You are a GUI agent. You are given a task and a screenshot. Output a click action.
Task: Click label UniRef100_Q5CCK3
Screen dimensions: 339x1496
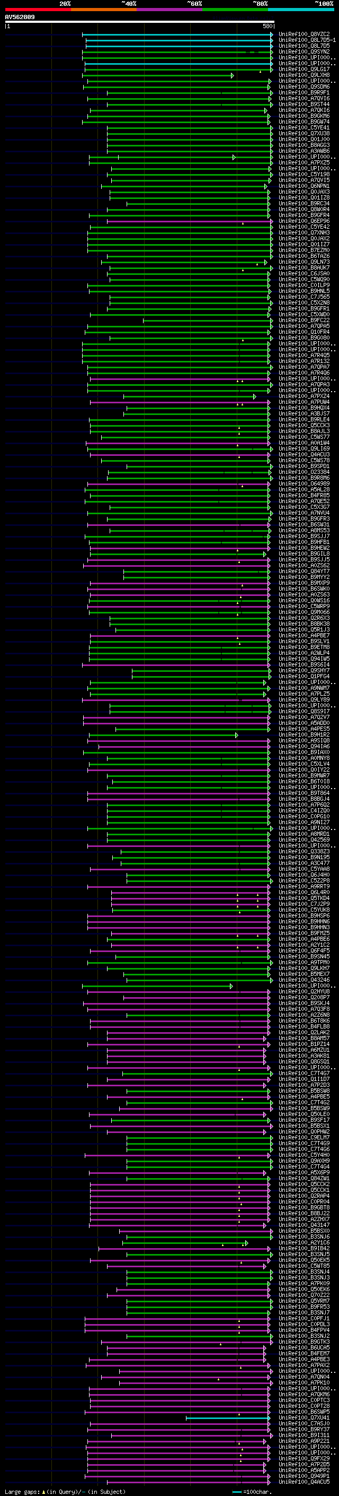[304, 426]
